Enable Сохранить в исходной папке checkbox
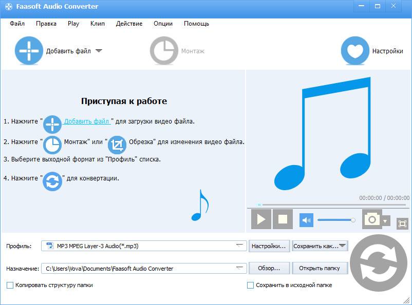Image resolution: width=412 pixels, height=305 pixels. (250, 285)
